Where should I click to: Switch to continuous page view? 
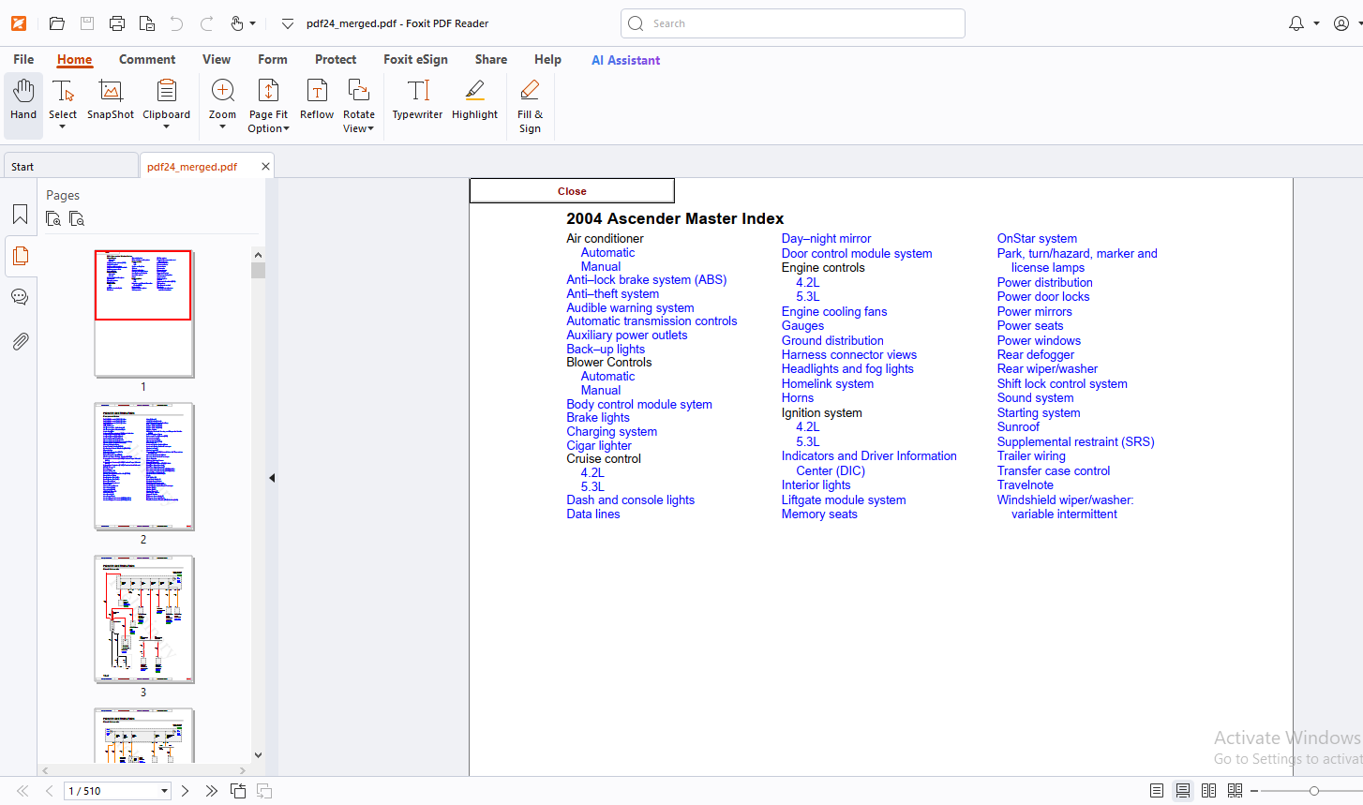coord(1183,791)
